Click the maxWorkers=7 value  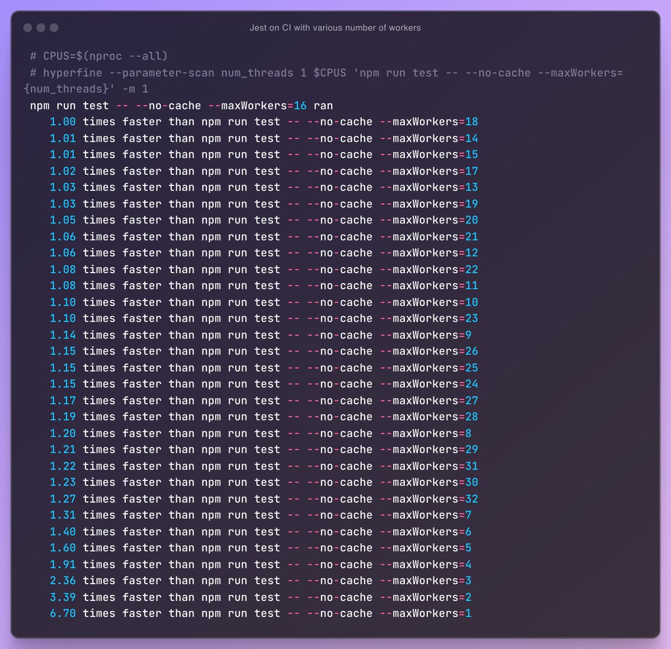point(468,516)
